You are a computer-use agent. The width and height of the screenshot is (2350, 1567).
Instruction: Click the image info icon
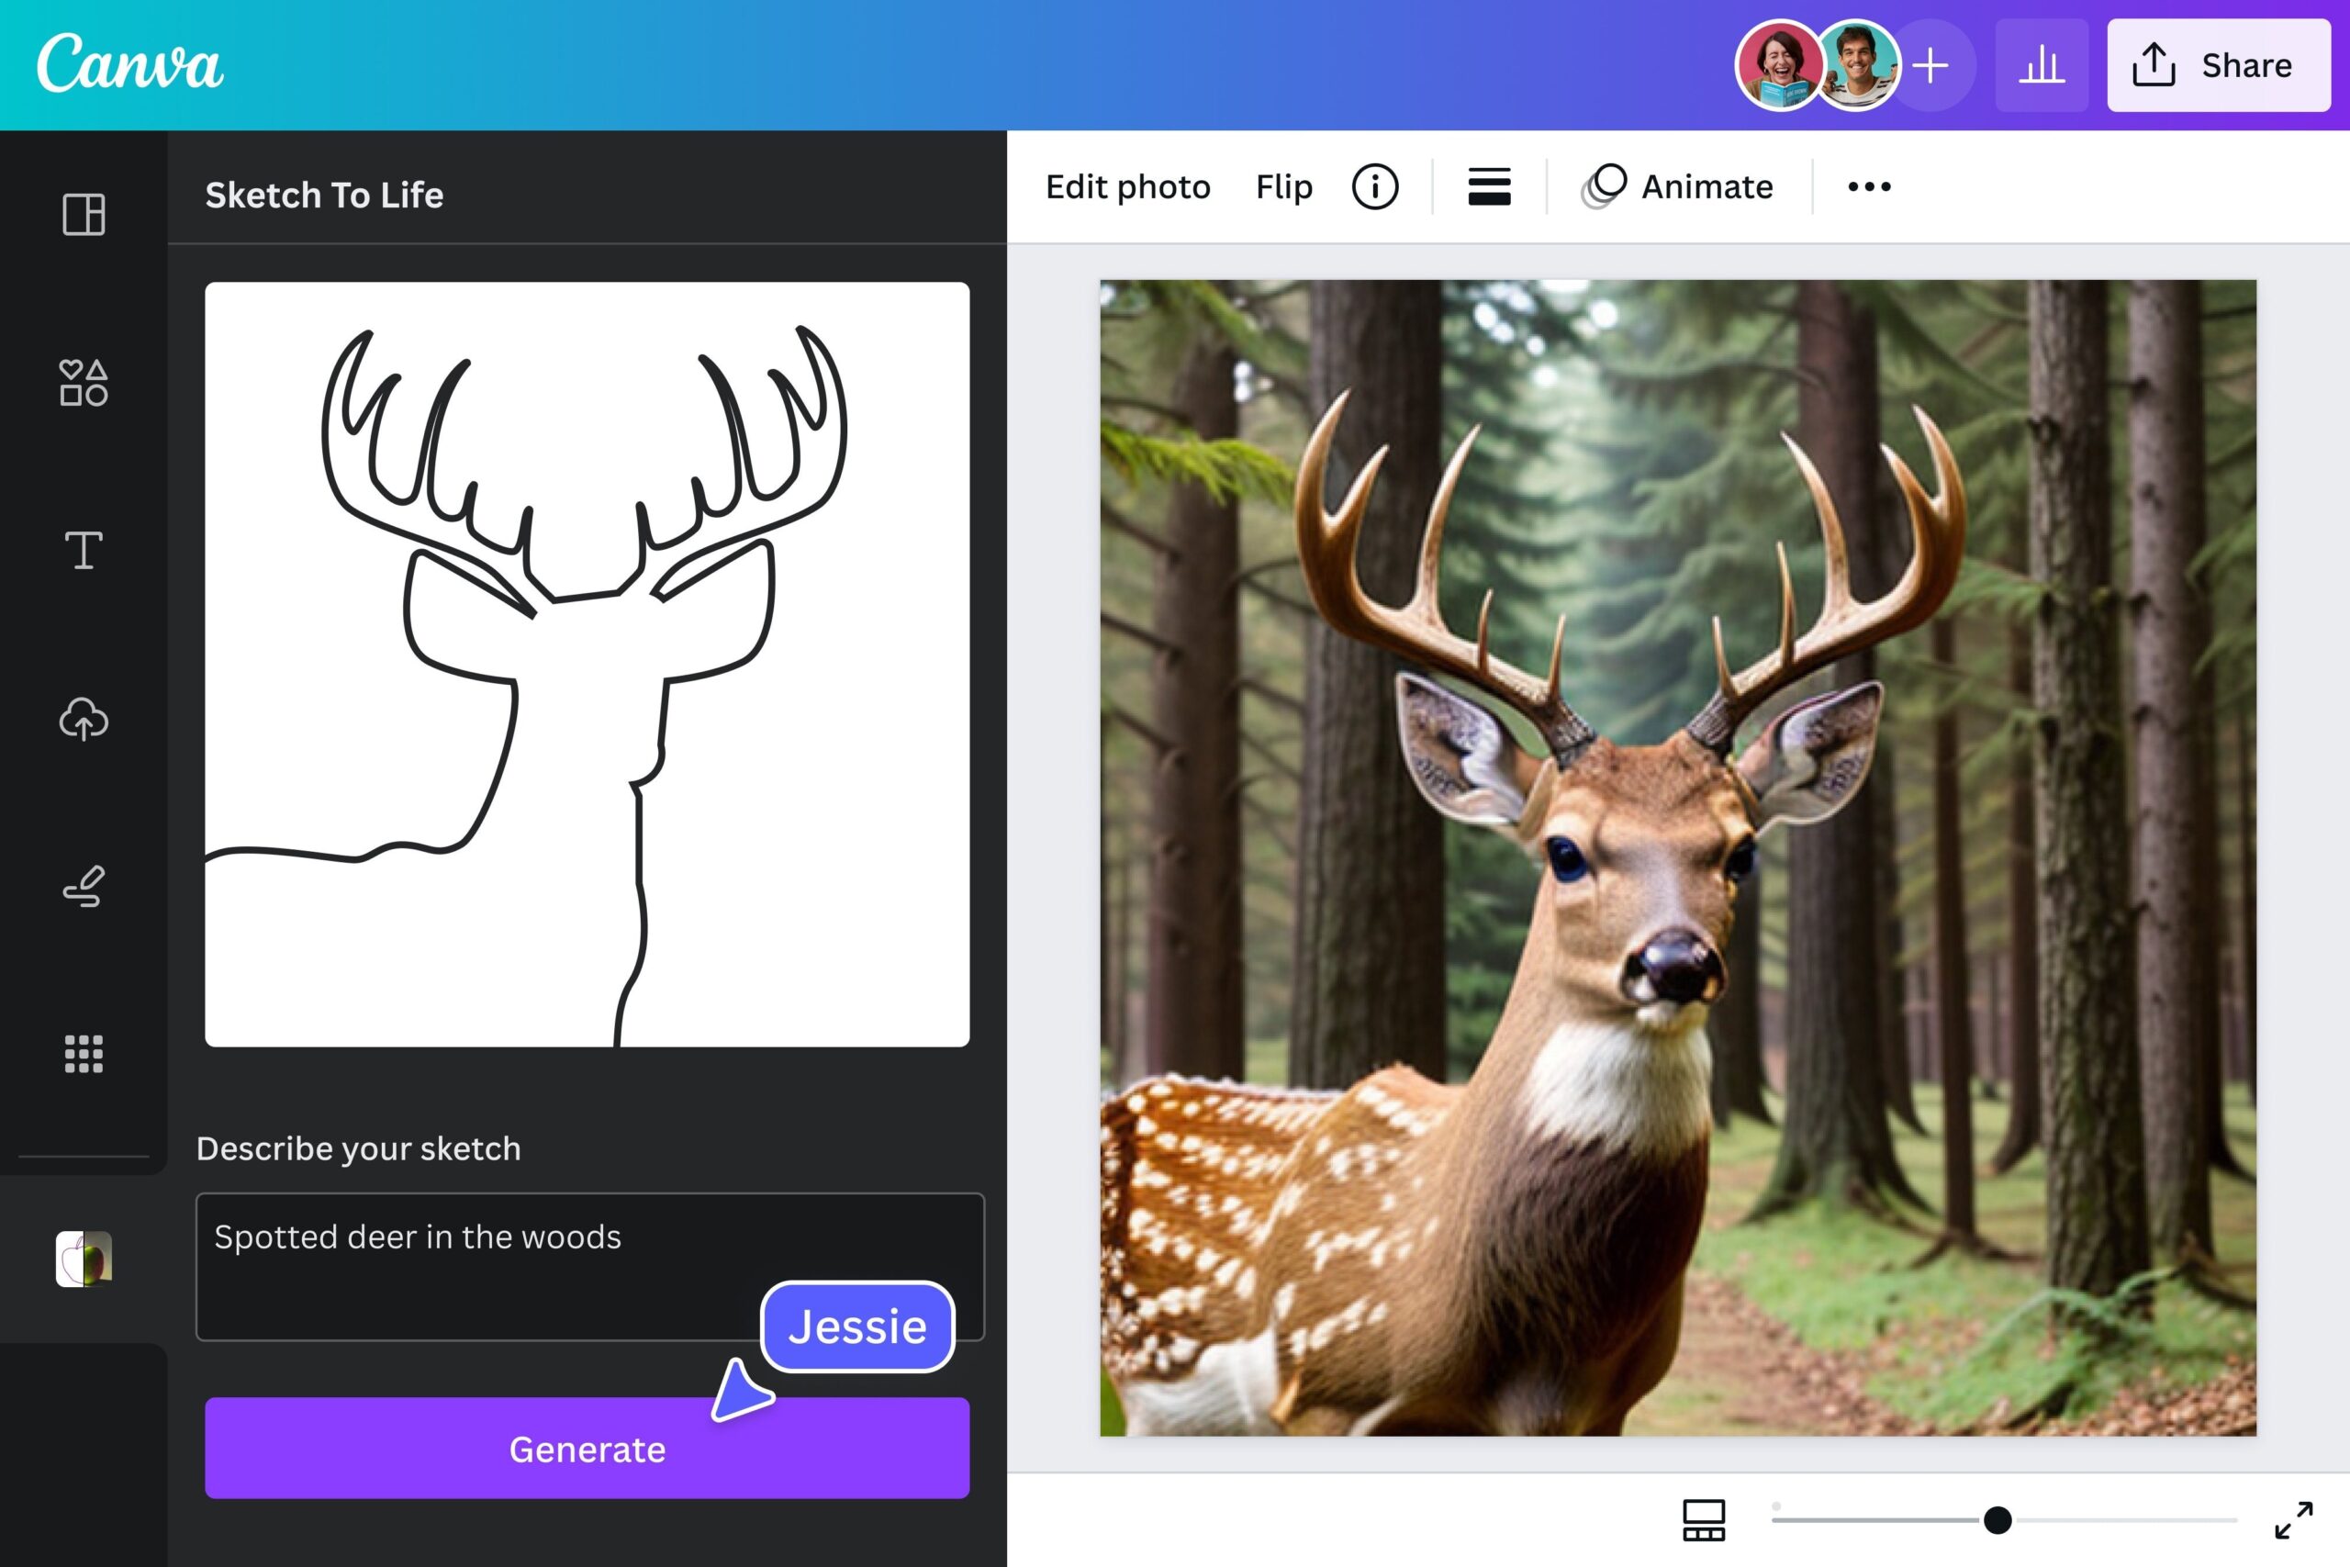[x=1374, y=187]
